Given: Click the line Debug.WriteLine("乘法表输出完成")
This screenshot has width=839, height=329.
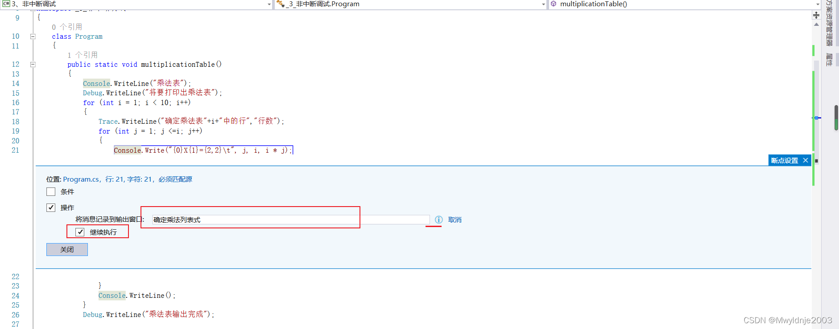Looking at the screenshot, I should [x=148, y=314].
